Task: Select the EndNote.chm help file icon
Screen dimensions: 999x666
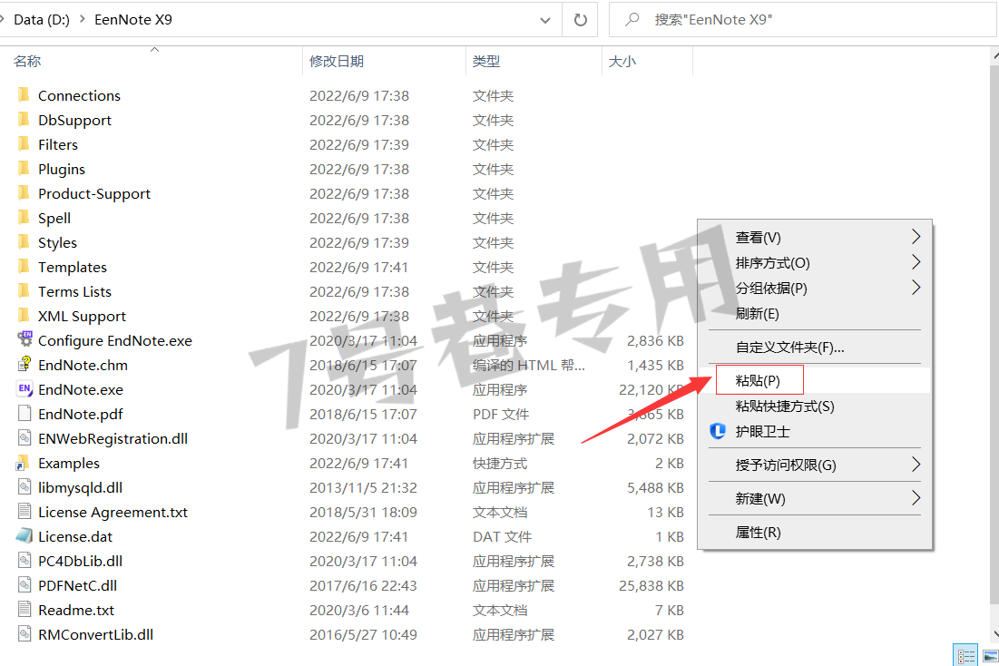Action: tap(24, 365)
